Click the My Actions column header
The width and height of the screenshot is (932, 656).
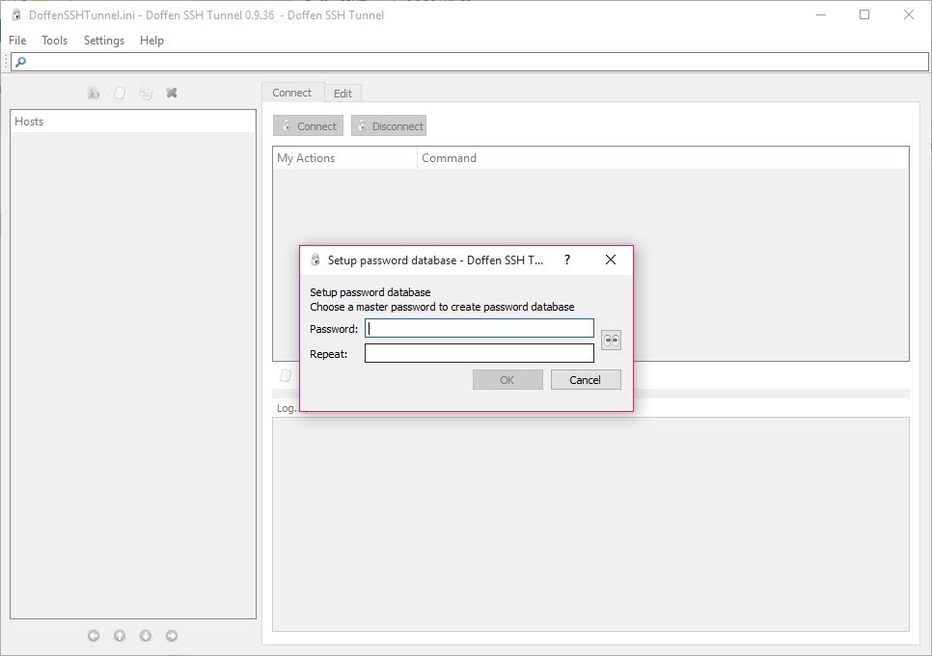coord(344,158)
